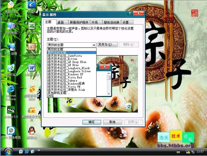
Task: Choose theme 浩天技术论坛_Kitten
Action: point(72,59)
